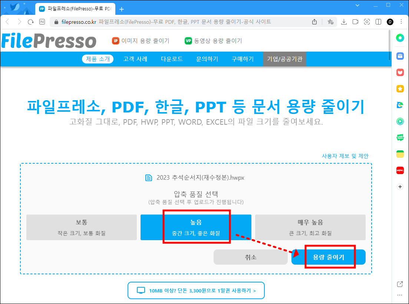Open the black profile avatar icon

tap(390, 22)
